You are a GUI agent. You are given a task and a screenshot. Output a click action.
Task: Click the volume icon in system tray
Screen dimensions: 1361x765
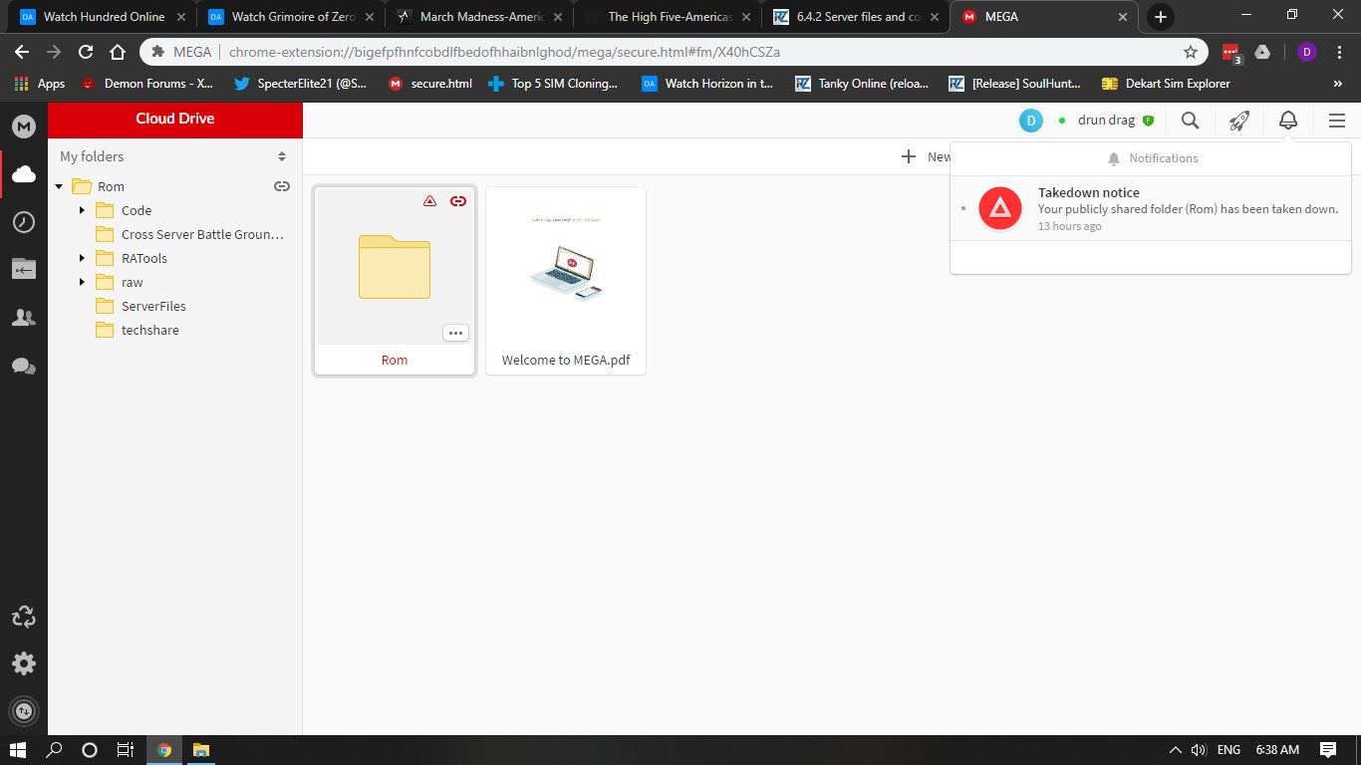tap(1199, 750)
